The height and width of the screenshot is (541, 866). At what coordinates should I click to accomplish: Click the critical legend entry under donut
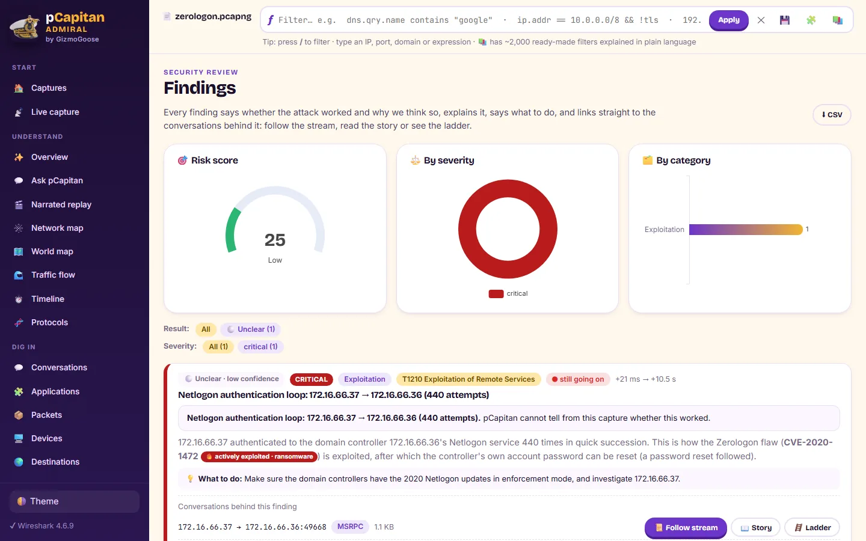508,294
